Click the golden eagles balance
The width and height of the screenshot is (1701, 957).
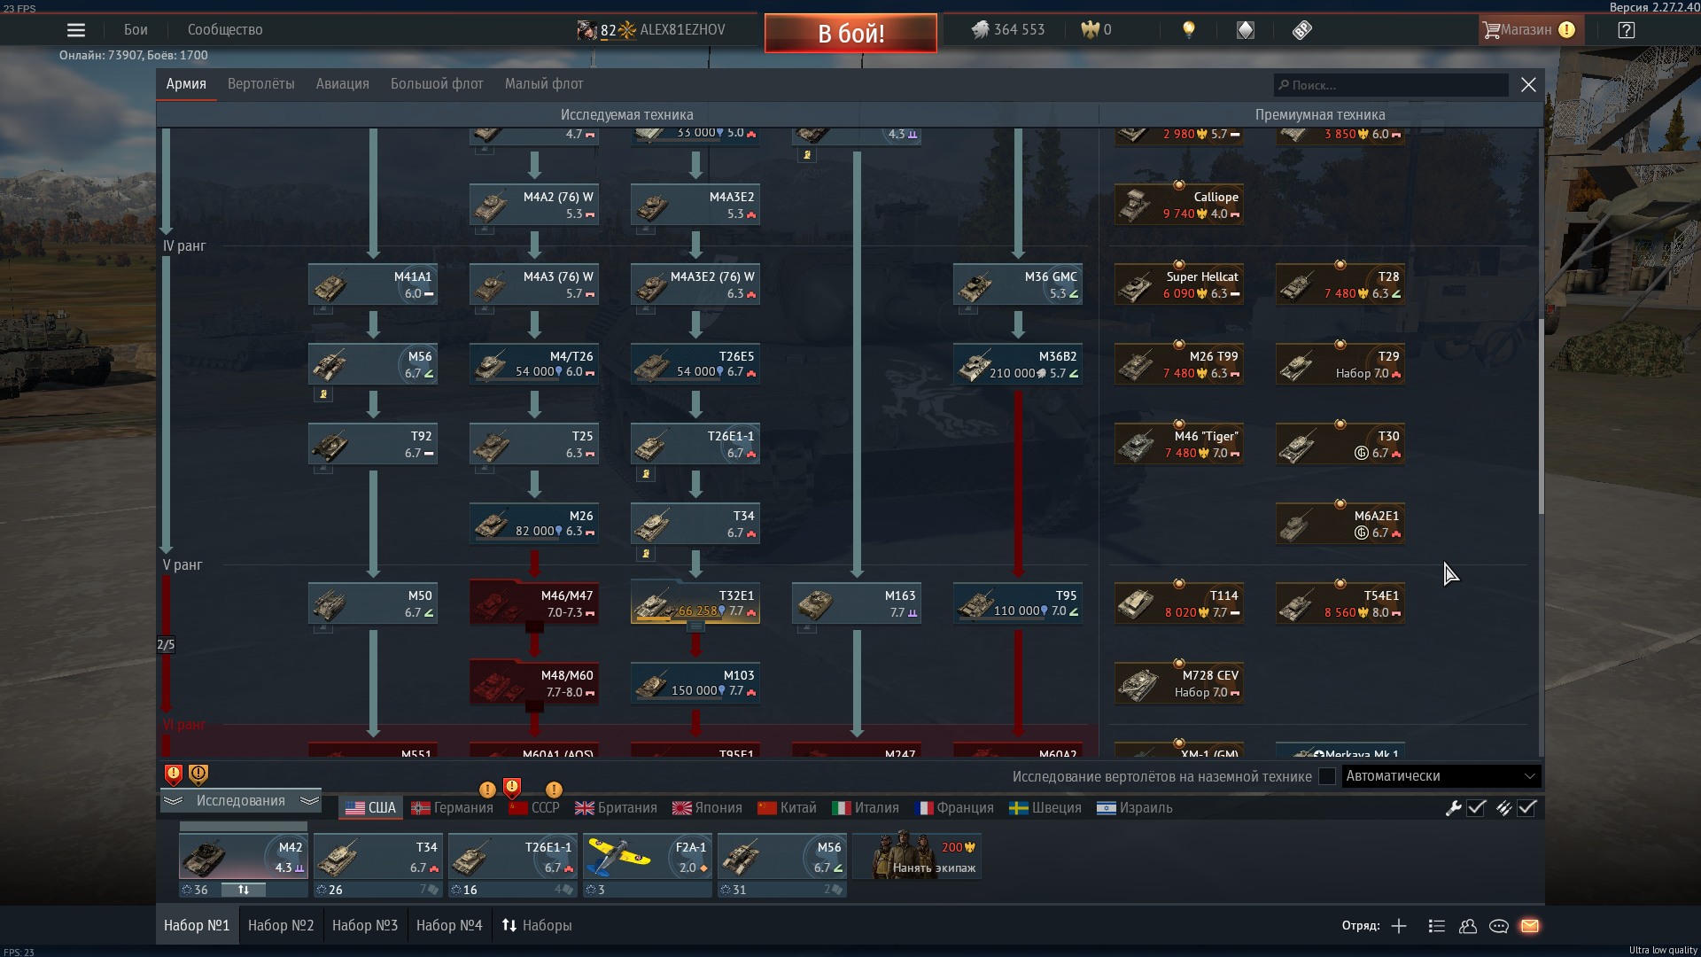tap(1097, 30)
